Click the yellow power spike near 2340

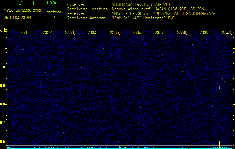coord(219,144)
